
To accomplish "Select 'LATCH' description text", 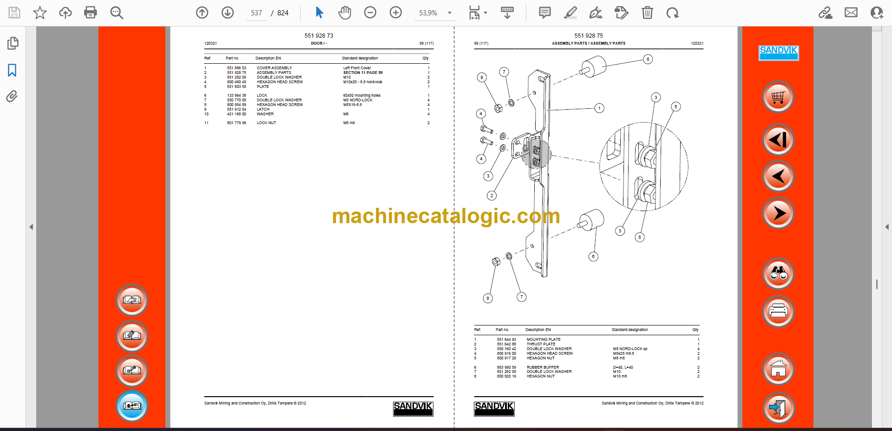I will (x=263, y=109).
